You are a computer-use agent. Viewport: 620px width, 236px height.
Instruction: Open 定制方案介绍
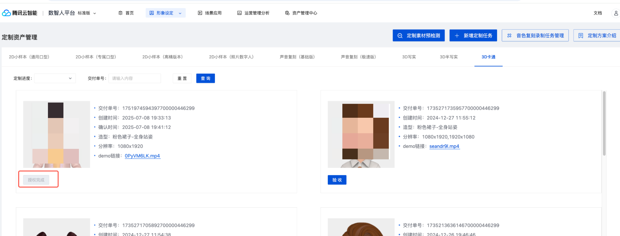click(x=597, y=35)
